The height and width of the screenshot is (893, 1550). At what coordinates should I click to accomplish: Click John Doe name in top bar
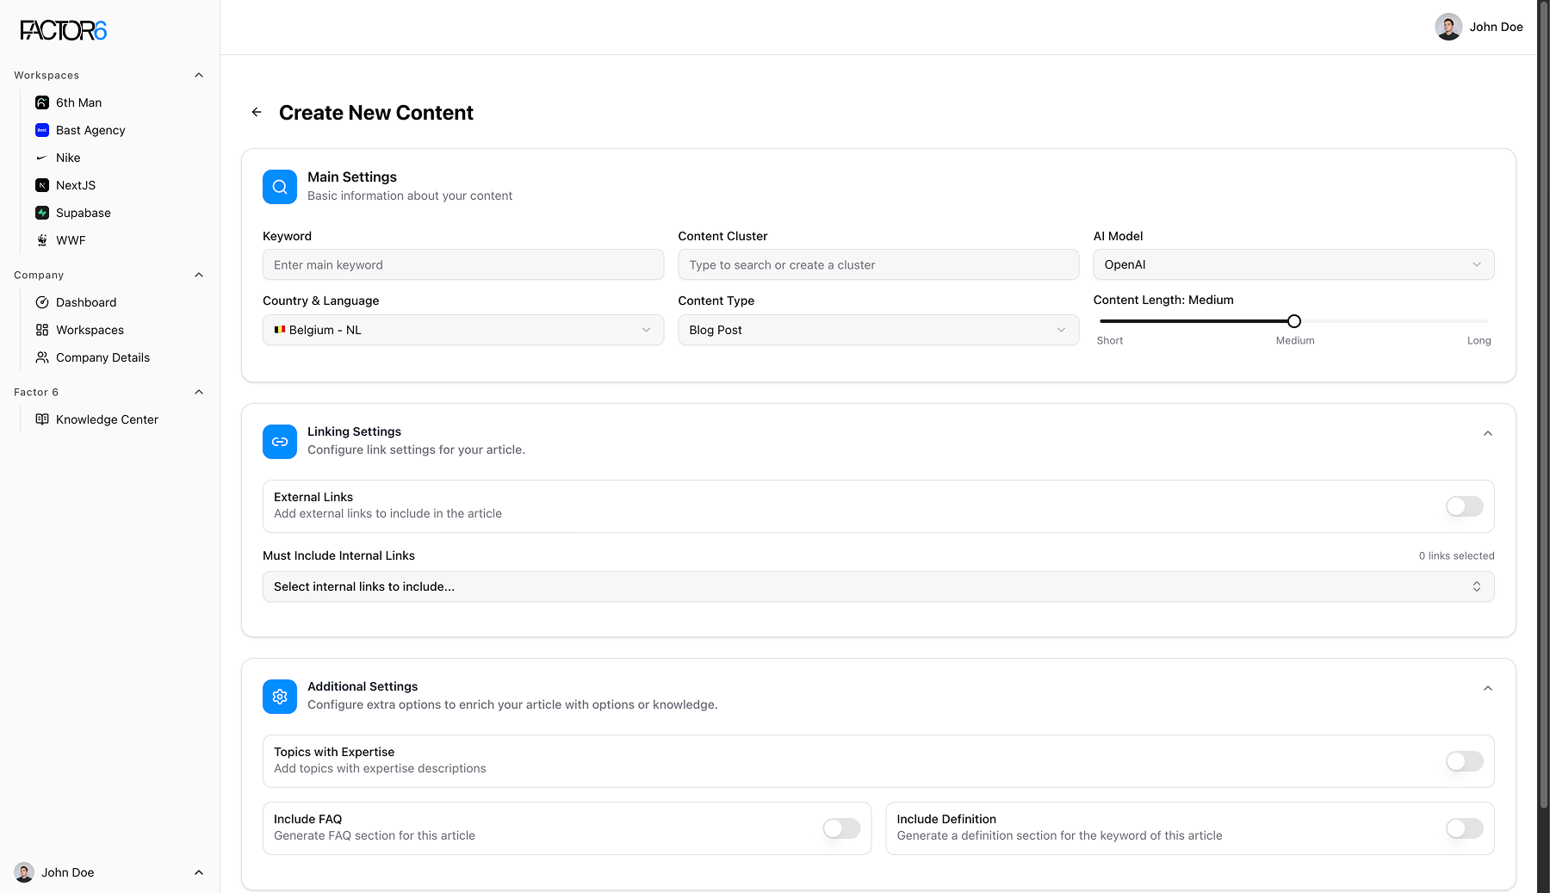(x=1496, y=27)
